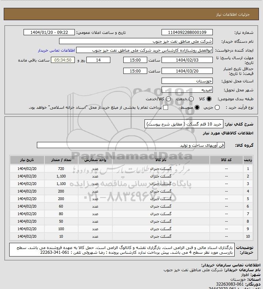Screen dimensions: 263x289
Task: Click the province field خوزستان
Action: pyautogui.click(x=187, y=81)
